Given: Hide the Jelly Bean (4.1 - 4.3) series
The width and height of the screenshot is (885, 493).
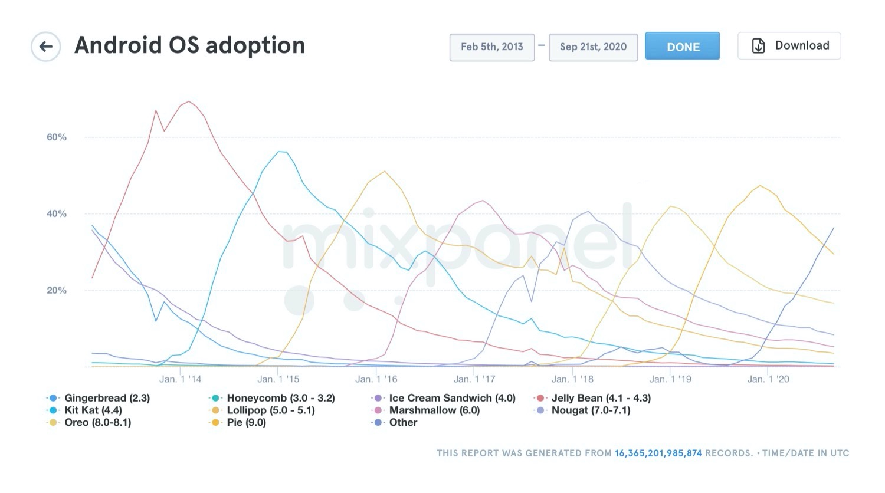Looking at the screenshot, I should click(x=601, y=398).
